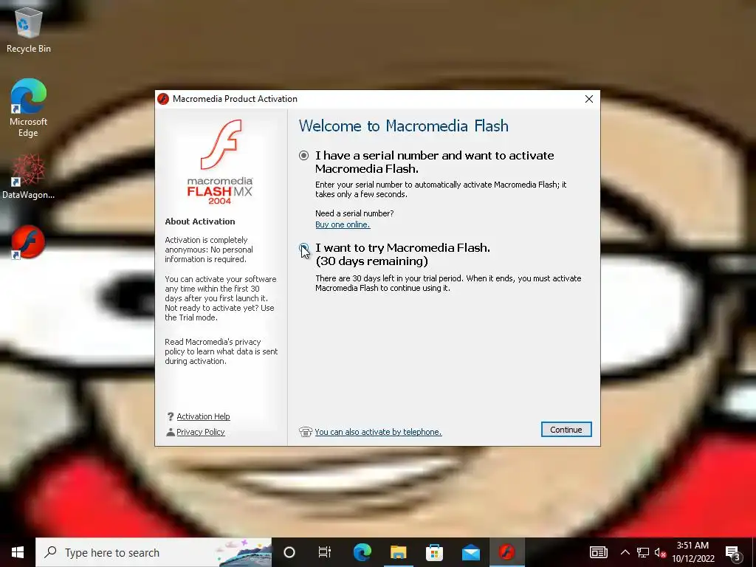Click the question mark icon by Activation Help
756x567 pixels.
click(171, 416)
